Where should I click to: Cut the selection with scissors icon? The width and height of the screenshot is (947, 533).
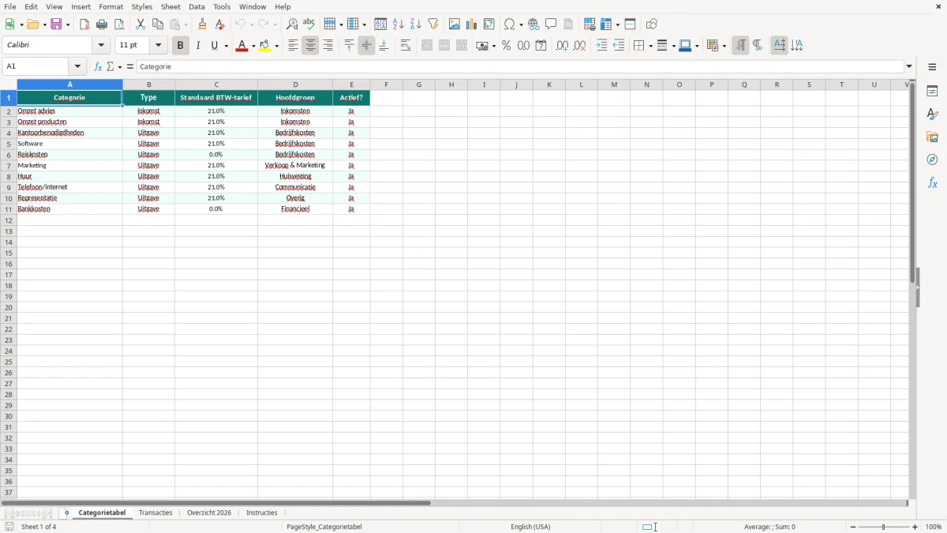coord(140,24)
